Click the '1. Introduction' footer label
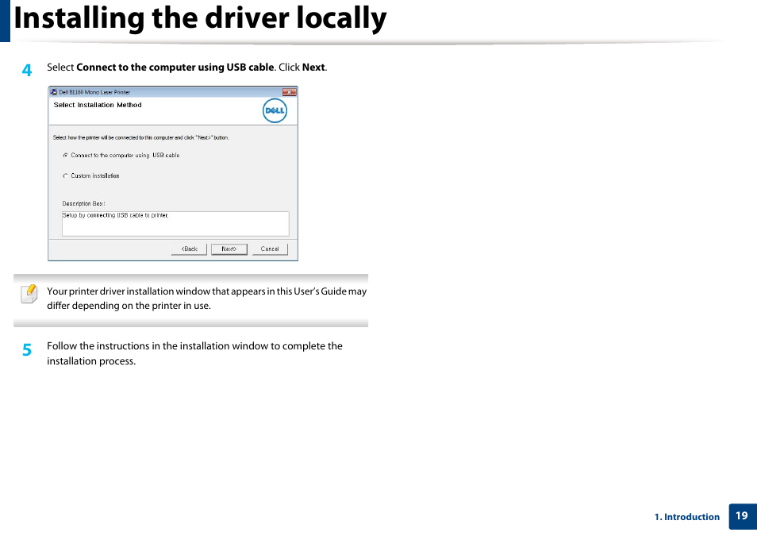 [686, 517]
